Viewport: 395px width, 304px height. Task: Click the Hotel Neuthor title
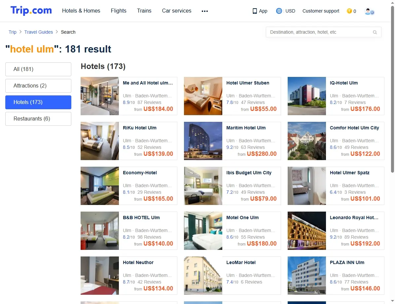[x=138, y=262]
